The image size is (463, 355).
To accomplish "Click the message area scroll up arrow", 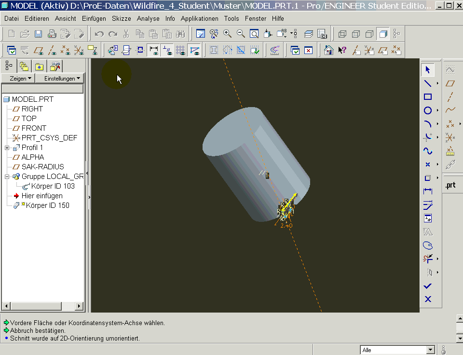I will coord(460,318).
